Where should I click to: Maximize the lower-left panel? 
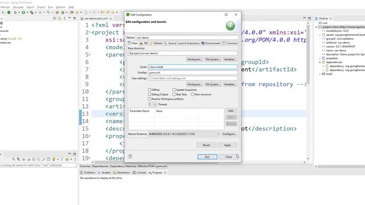(75, 154)
